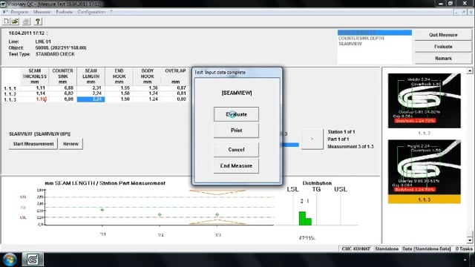This screenshot has height=267, width=475.
Task: Click the Standalone status bar entry
Action: point(387,249)
